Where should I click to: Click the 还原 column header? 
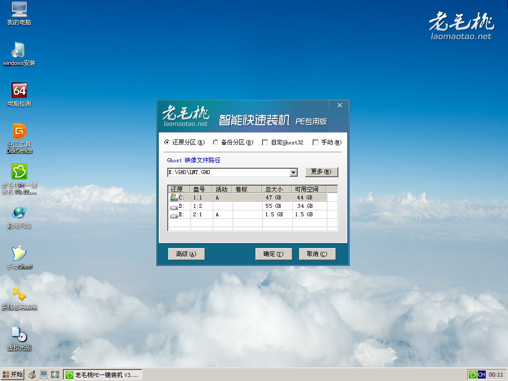tap(179, 189)
